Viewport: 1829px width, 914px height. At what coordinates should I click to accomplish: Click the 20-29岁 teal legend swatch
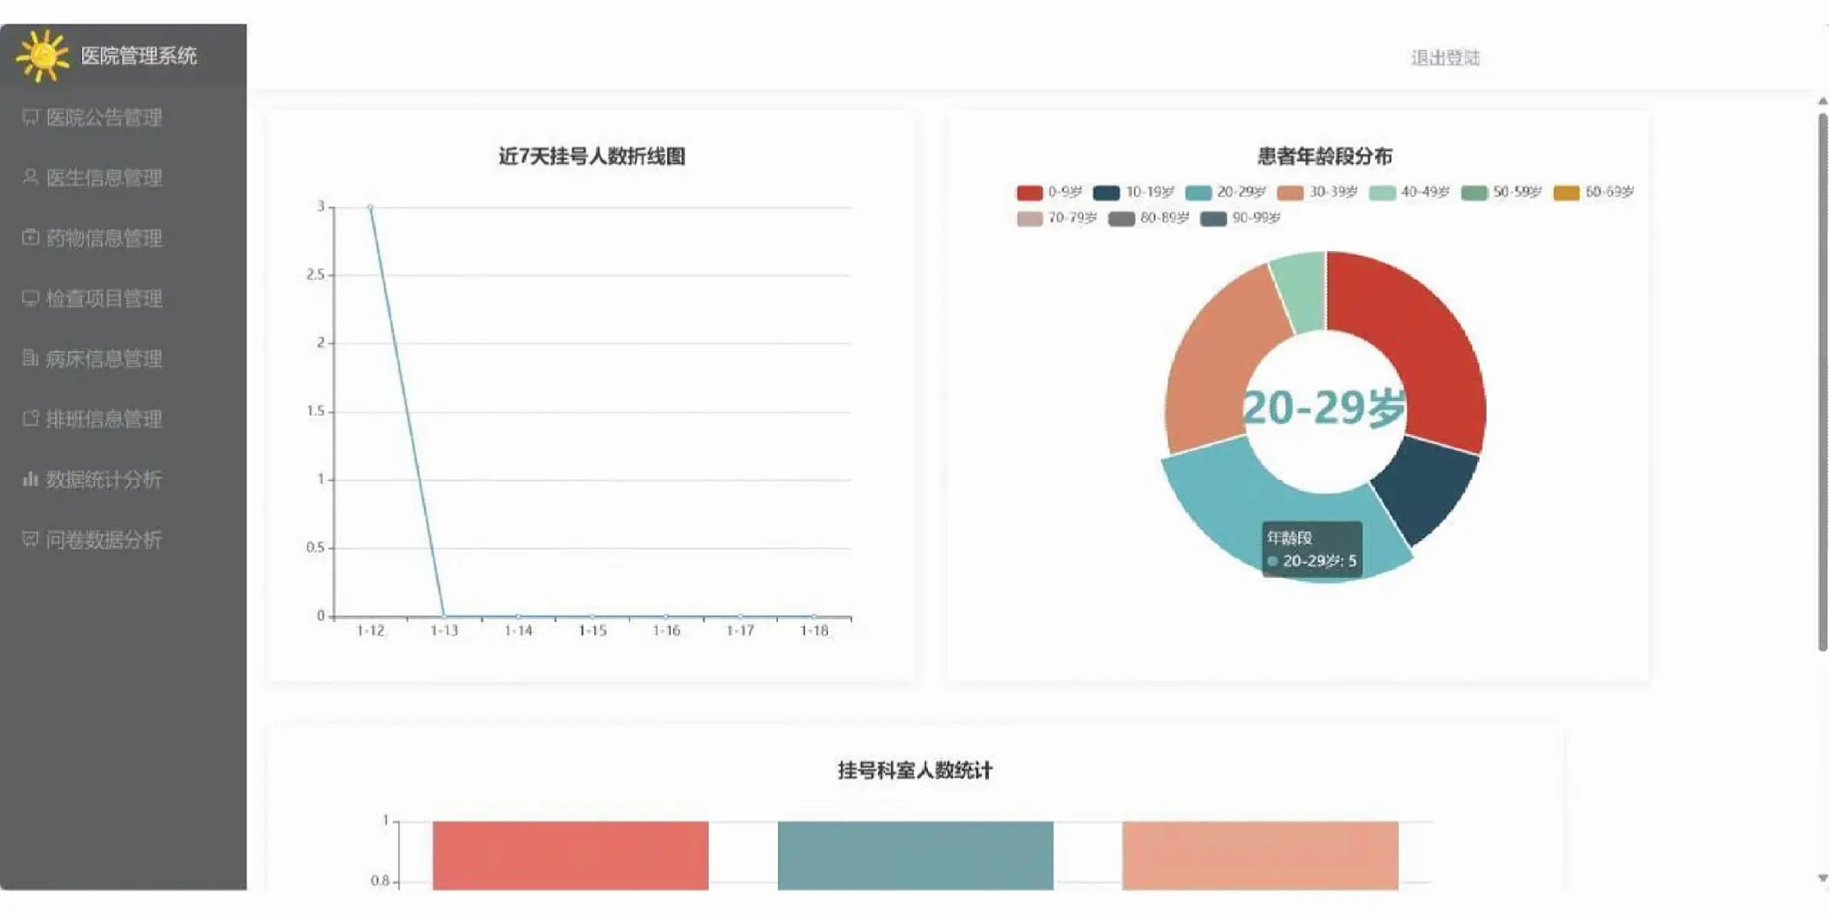[1198, 193]
